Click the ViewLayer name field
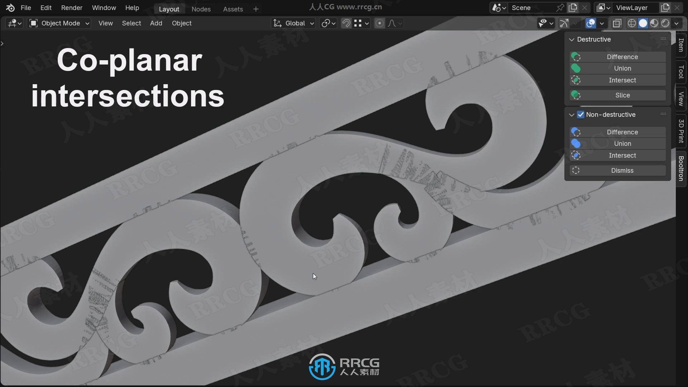Viewport: 688px width, 387px height. pyautogui.click(x=632, y=8)
